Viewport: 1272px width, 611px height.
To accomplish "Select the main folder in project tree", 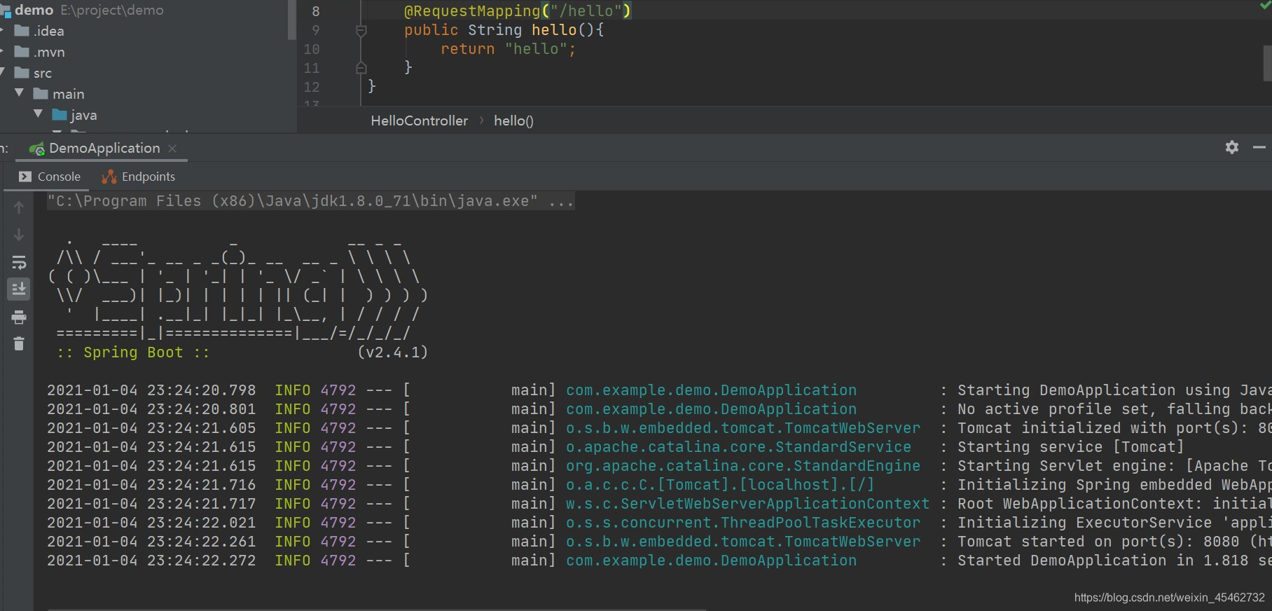I will (59, 94).
